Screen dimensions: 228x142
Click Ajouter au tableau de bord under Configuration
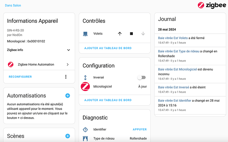coord(108,100)
